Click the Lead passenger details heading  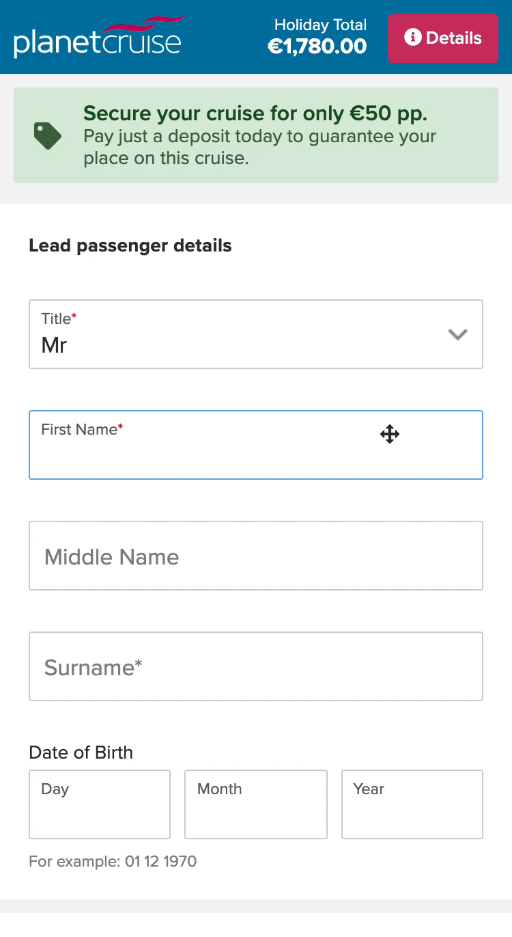point(130,245)
